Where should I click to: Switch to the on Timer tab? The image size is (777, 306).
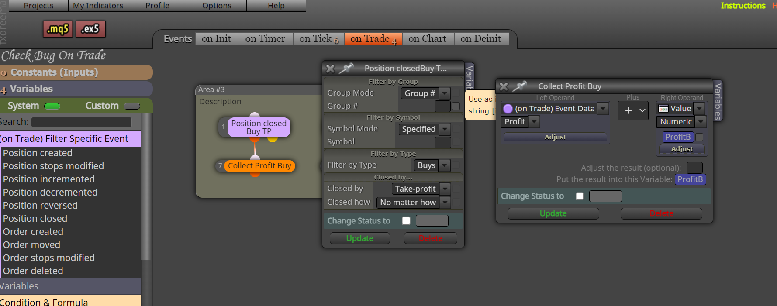click(x=266, y=39)
